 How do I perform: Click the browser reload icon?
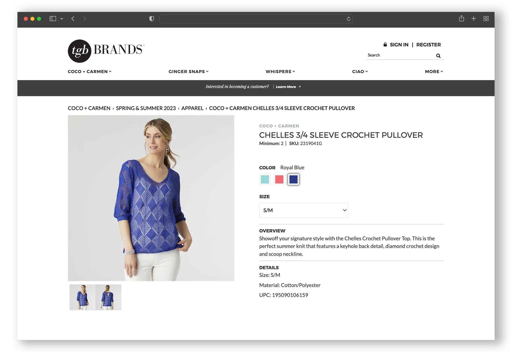[348, 19]
